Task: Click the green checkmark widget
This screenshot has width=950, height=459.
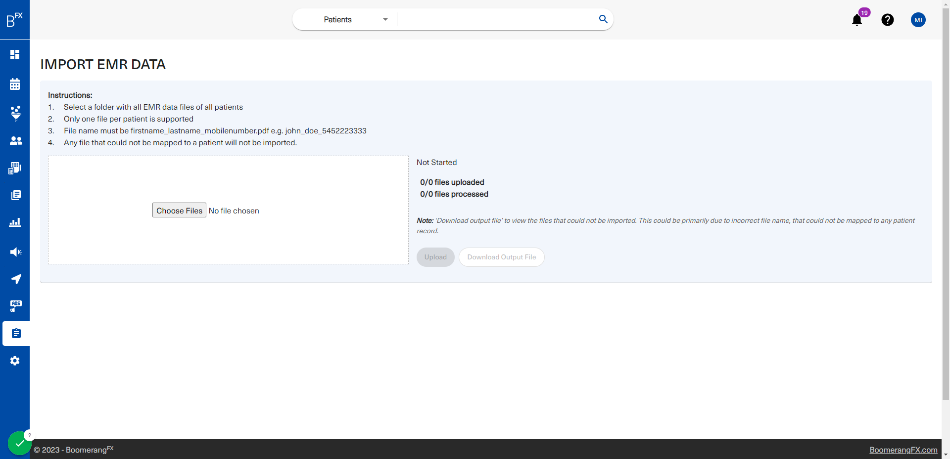Action: click(x=19, y=443)
